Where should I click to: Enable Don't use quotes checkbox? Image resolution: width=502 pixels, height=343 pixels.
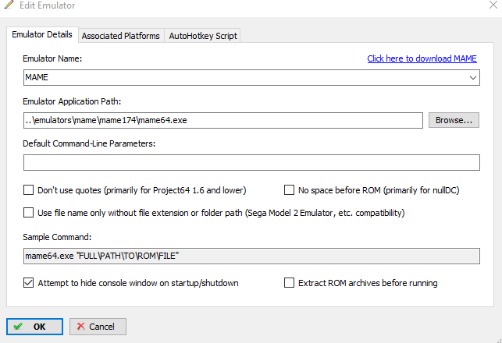(x=28, y=190)
